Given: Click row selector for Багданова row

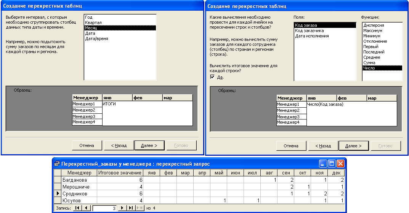Looking at the screenshot, I should (x=58, y=180).
